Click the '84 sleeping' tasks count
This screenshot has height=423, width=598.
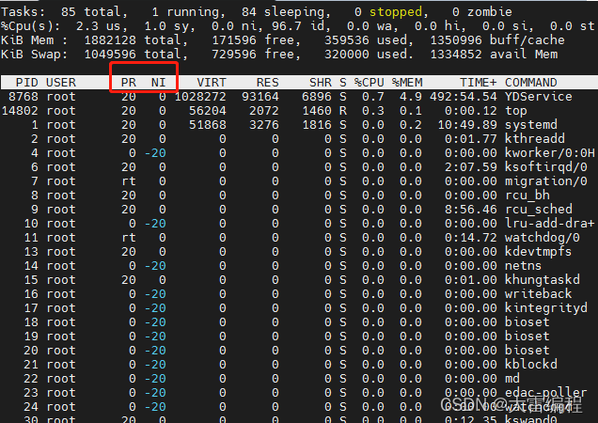286,12
